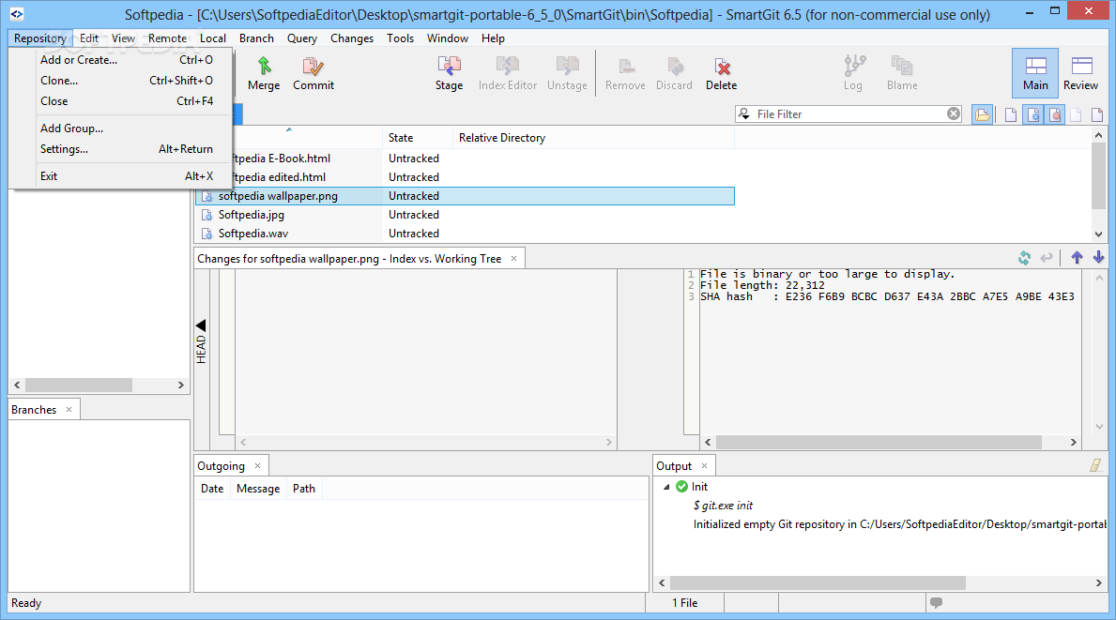Screen dimensions: 1116x620
Task: Open the Branch menu
Action: [256, 38]
